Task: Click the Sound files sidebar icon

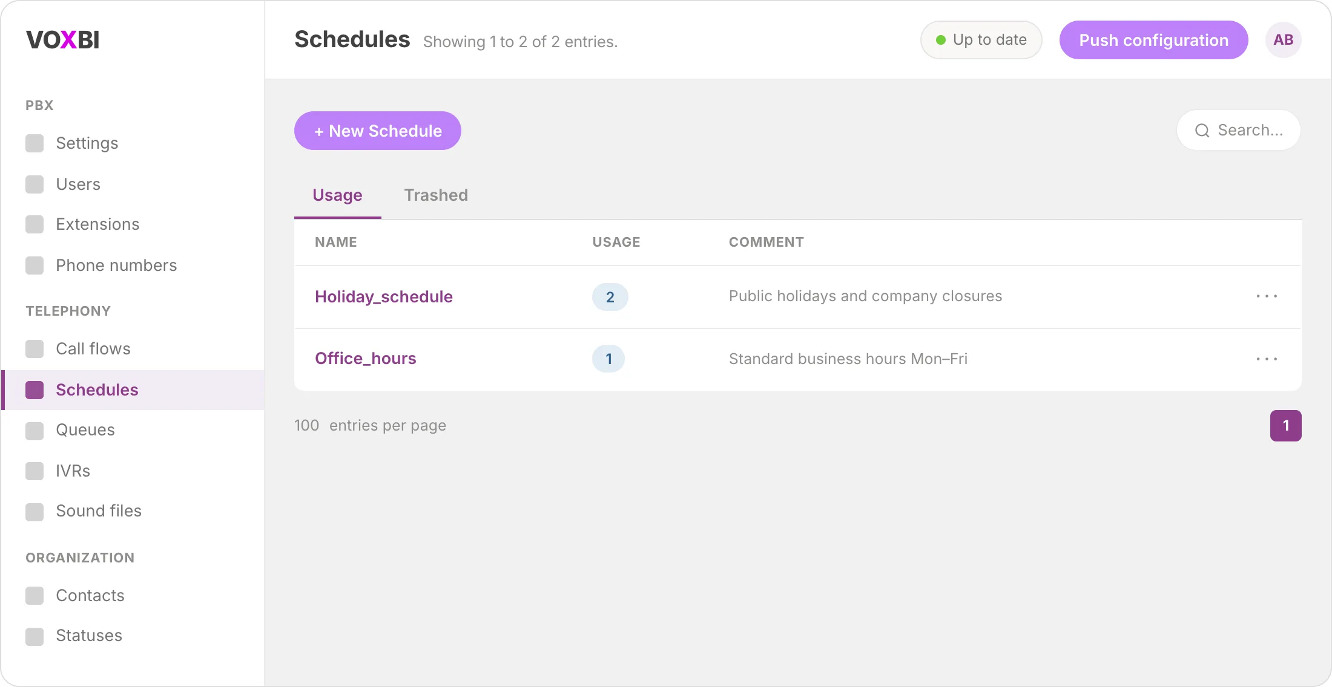Action: click(35, 512)
